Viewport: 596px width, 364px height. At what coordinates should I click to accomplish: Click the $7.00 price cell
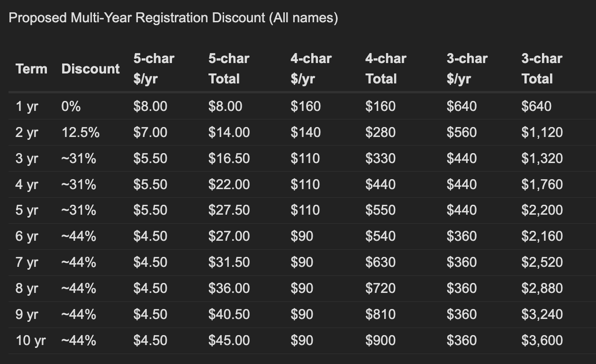(x=150, y=132)
